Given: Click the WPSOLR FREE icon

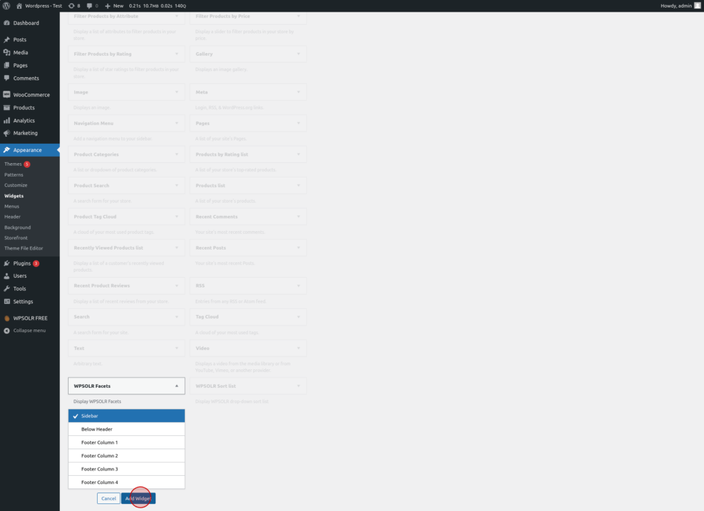Looking at the screenshot, I should pos(7,318).
